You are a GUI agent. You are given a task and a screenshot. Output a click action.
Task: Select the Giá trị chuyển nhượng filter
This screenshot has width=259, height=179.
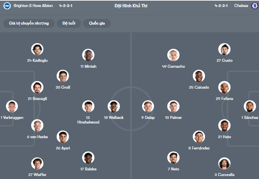29,23
